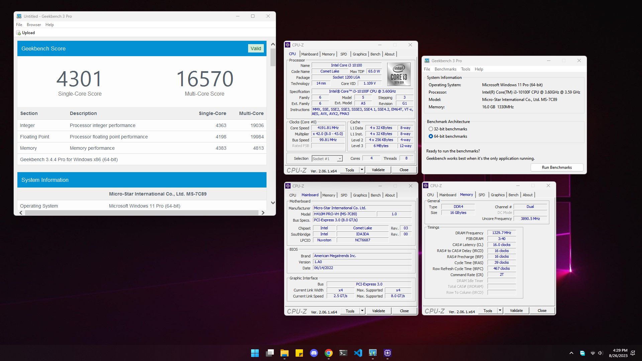Click the sync app icon in system tray
Image resolution: width=642 pixels, height=361 pixels.
coord(582,353)
